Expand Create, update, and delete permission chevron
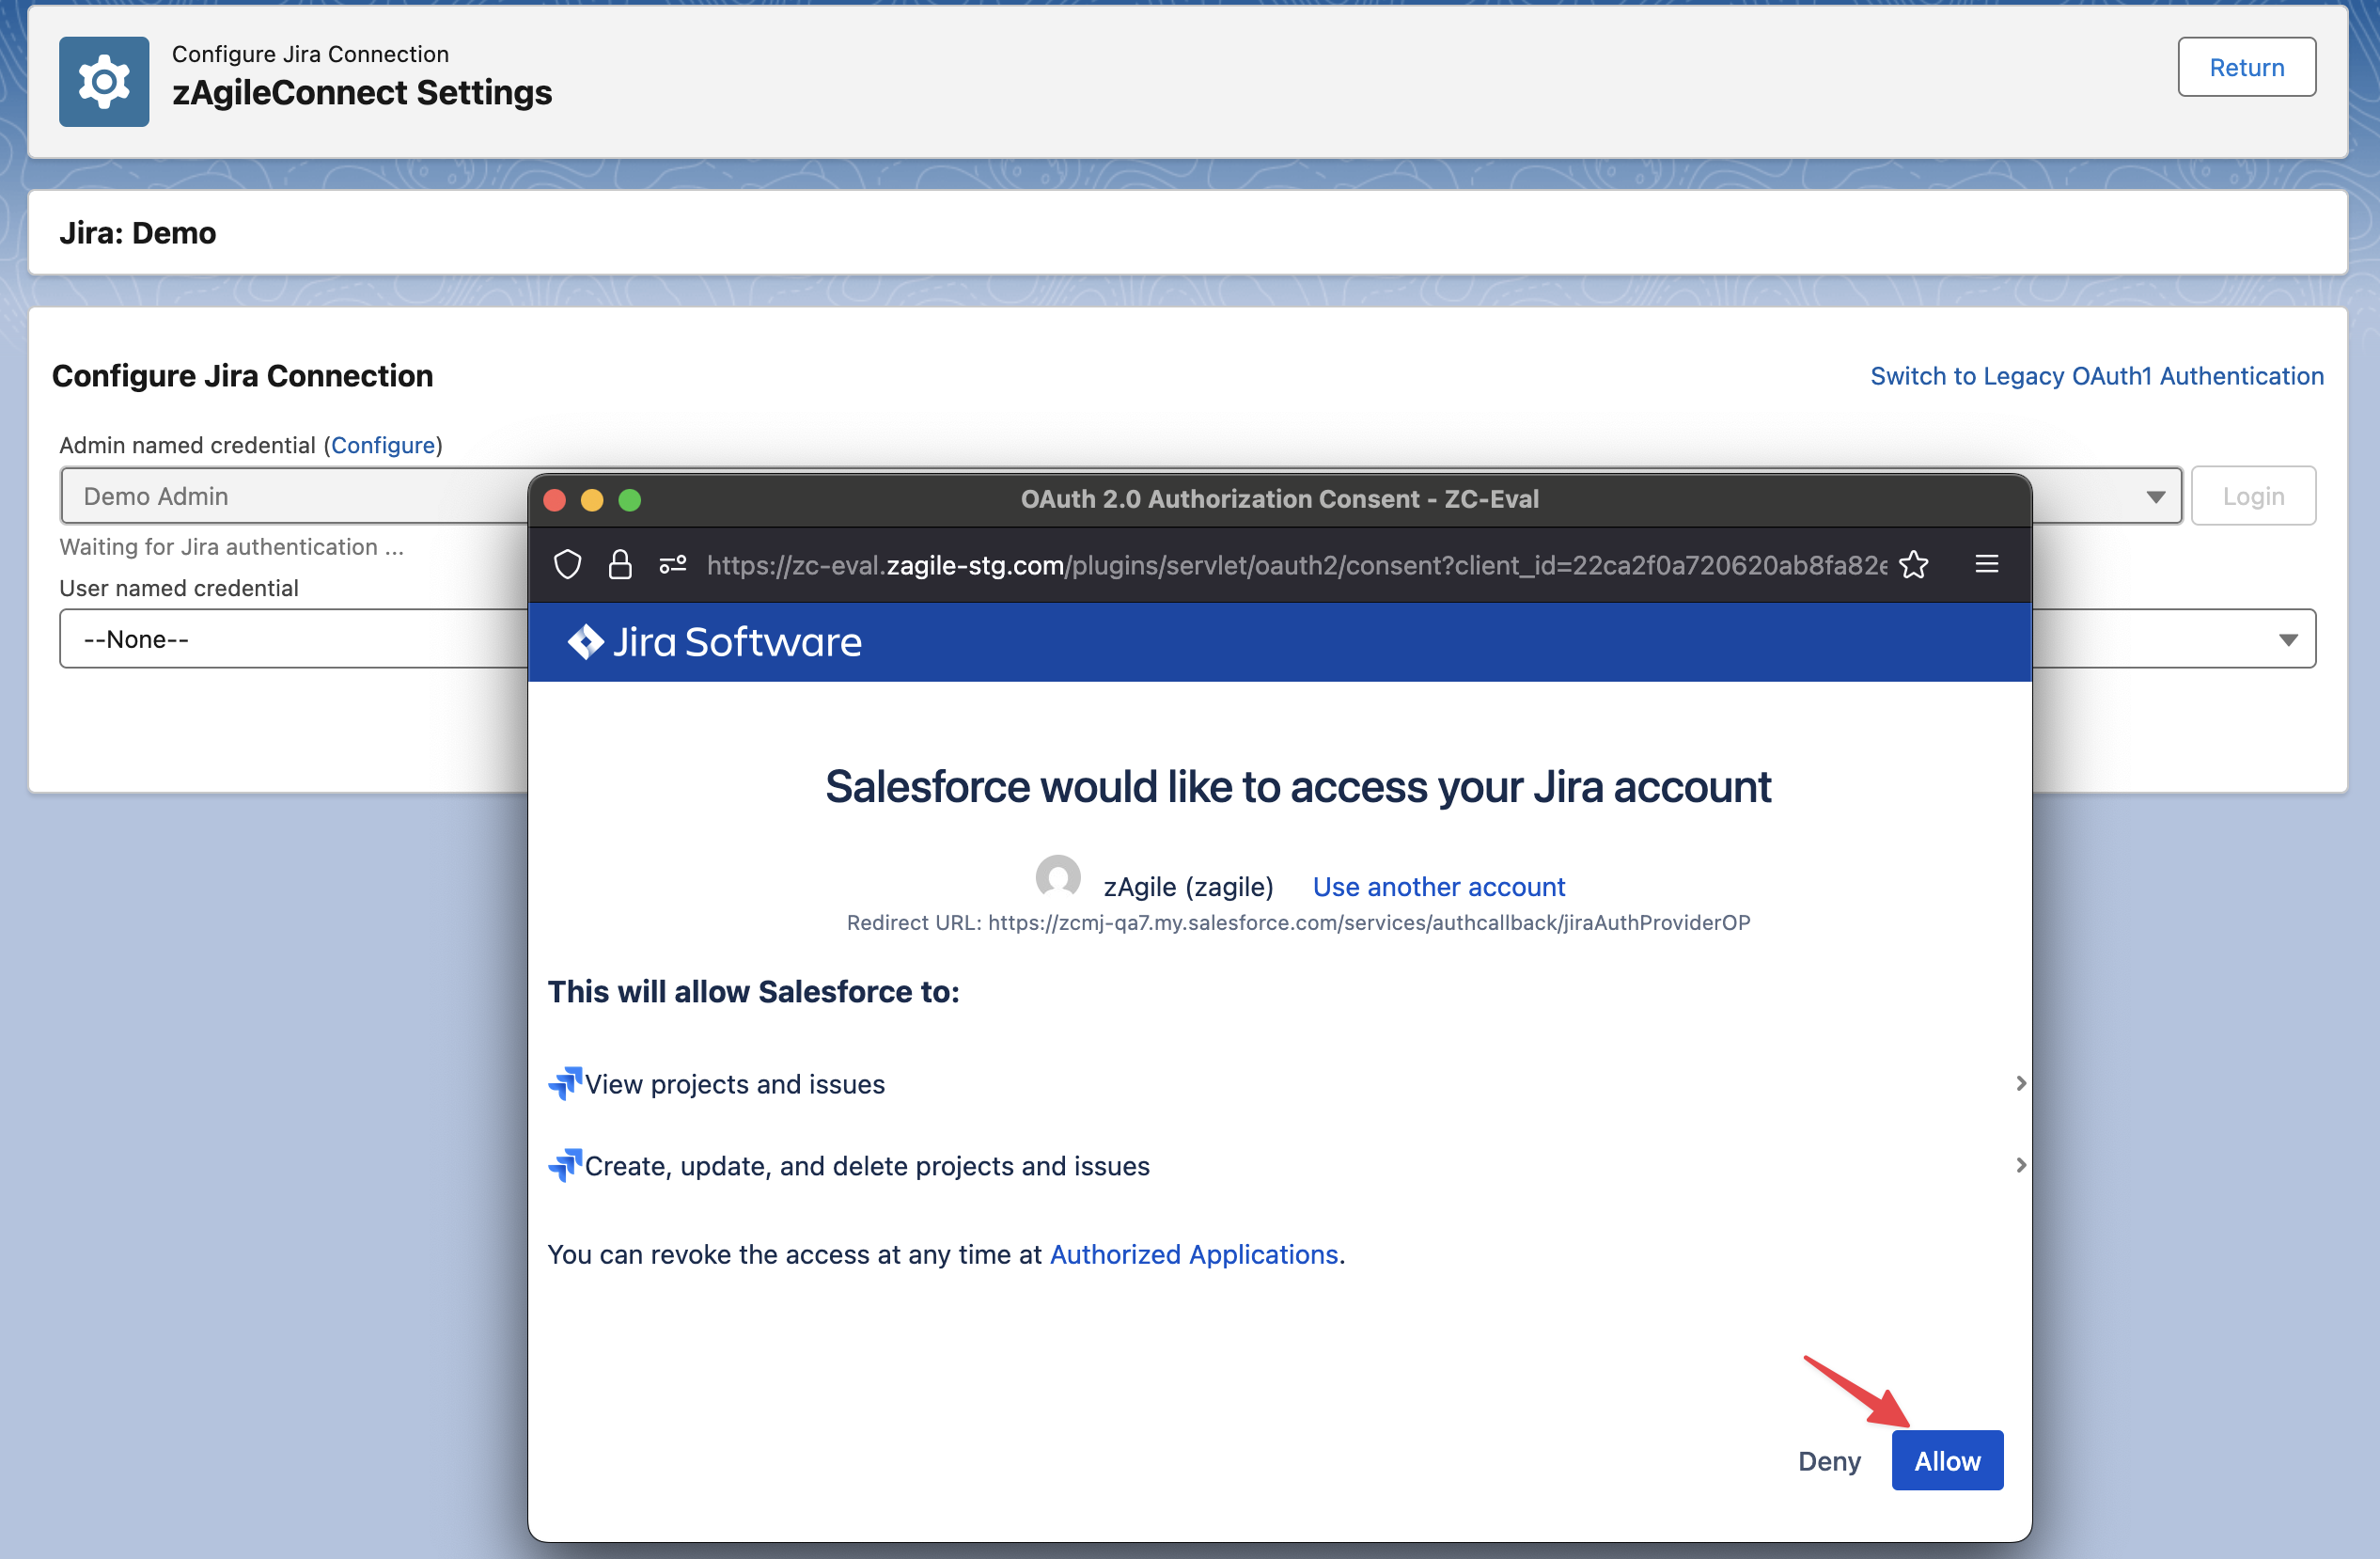This screenshot has height=1559, width=2380. pos(2020,1166)
